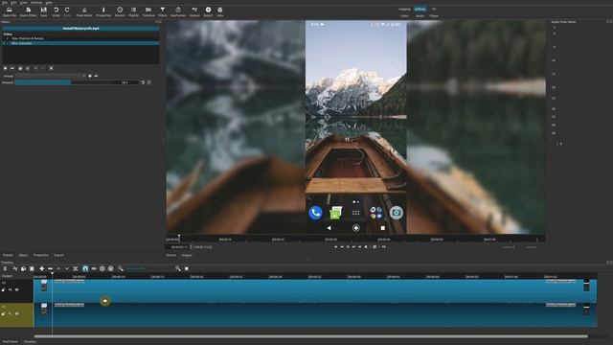Viewport: 613px width, 345px height.
Task: Hide the V2 track with eye icon
Action: (16, 289)
